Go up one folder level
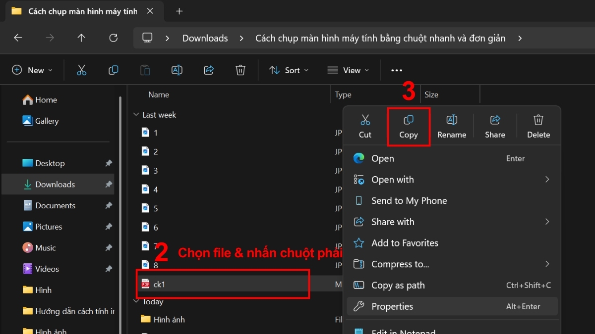The height and width of the screenshot is (334, 595). 81,38
